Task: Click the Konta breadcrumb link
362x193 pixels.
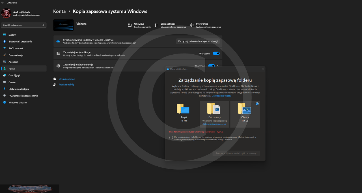Action: tap(59, 12)
